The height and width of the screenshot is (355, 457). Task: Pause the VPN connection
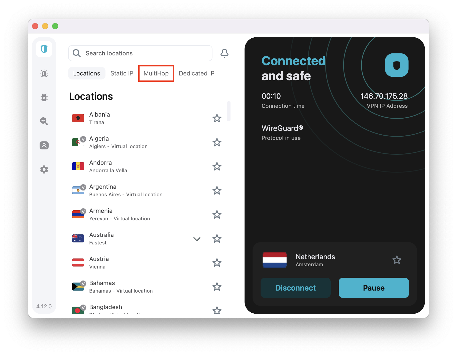374,288
